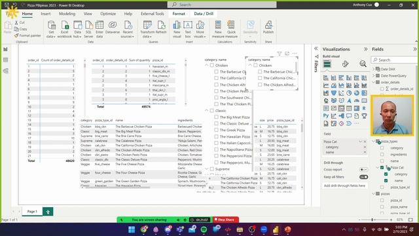The width and height of the screenshot is (419, 236).
Task: Choose the Python visual
Action: 326,116
